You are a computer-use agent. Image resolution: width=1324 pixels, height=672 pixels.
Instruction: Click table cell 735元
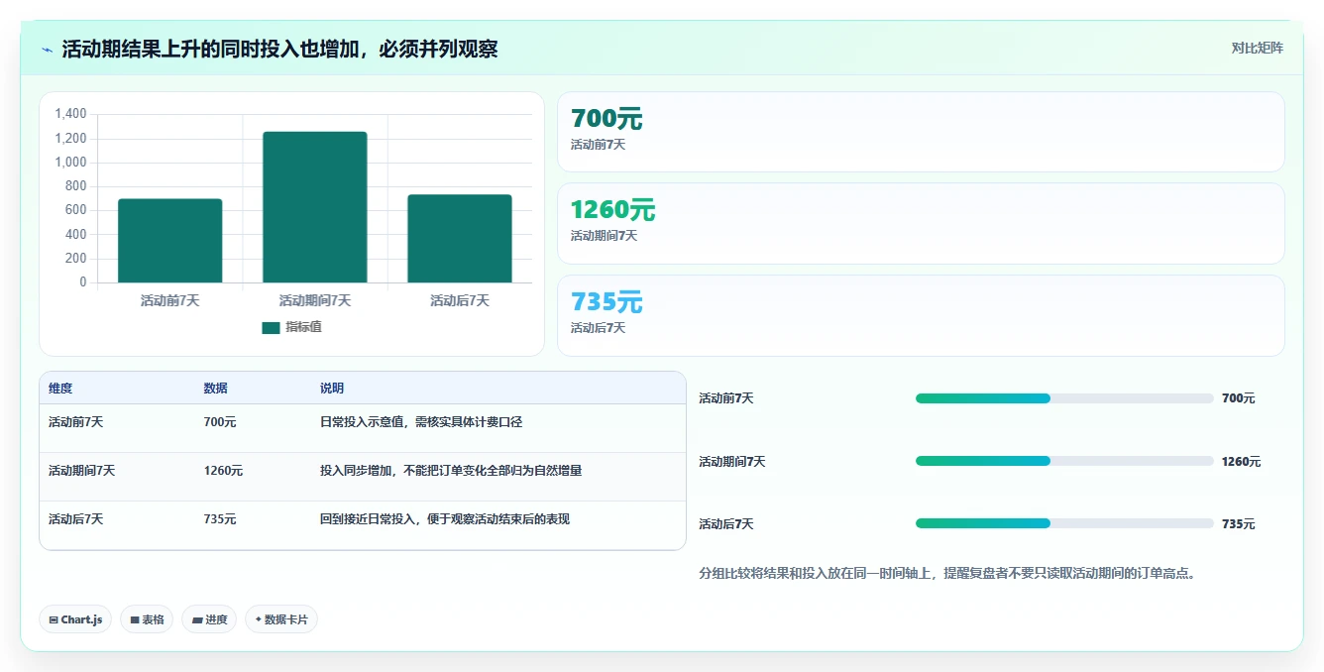coord(220,519)
